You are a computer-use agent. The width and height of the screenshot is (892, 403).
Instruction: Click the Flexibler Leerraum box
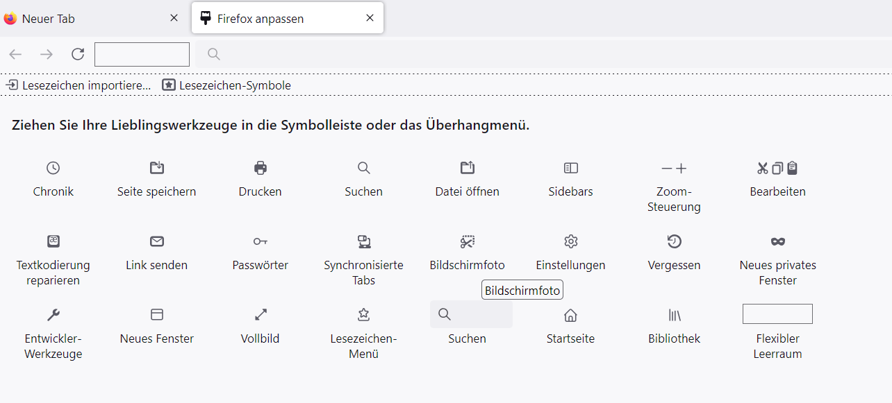pos(777,314)
